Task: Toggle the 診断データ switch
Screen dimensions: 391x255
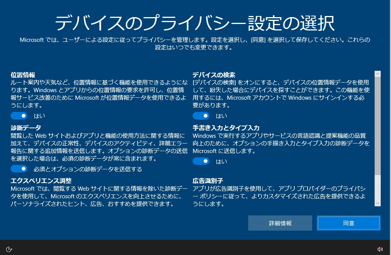Action: pyautogui.click(x=19, y=169)
